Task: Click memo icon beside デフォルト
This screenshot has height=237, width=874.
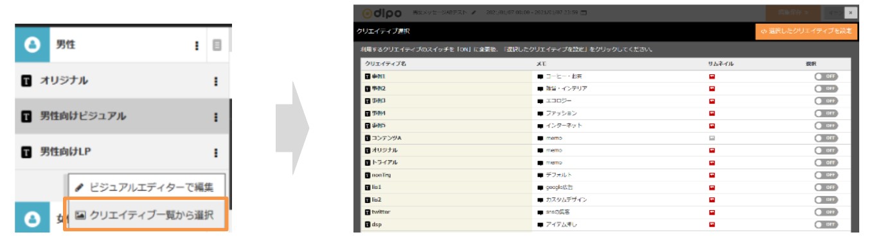Action: click(540, 175)
